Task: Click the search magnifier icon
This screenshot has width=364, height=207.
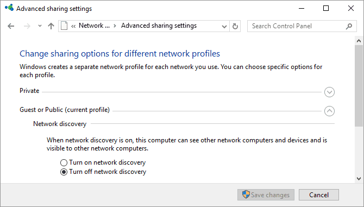Action: coord(349,26)
